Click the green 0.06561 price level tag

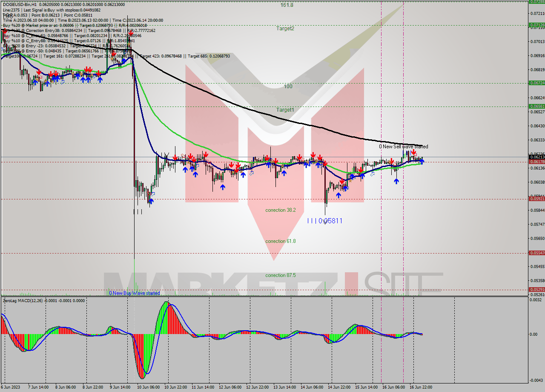pyautogui.click(x=536, y=107)
